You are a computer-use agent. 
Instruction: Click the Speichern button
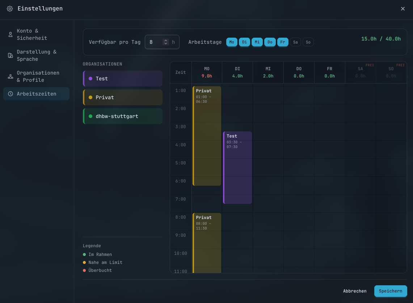point(391,291)
